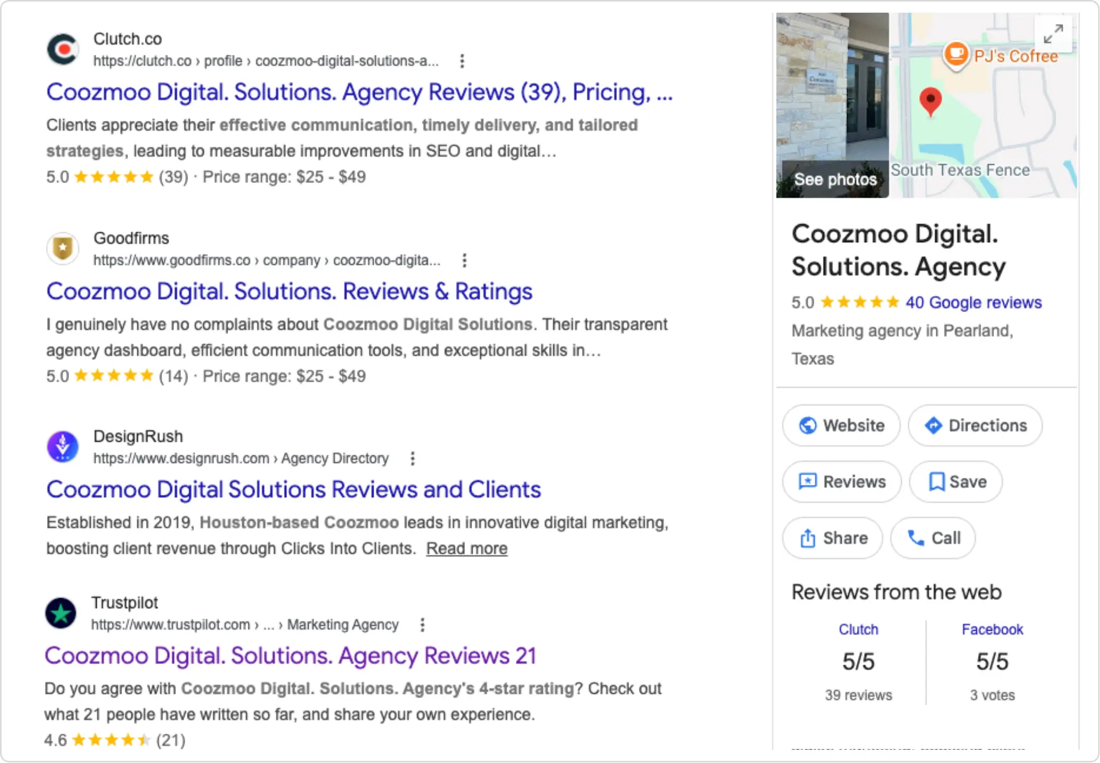Click the DesignRush favicon
The height and width of the screenshot is (763, 1100).
click(62, 447)
